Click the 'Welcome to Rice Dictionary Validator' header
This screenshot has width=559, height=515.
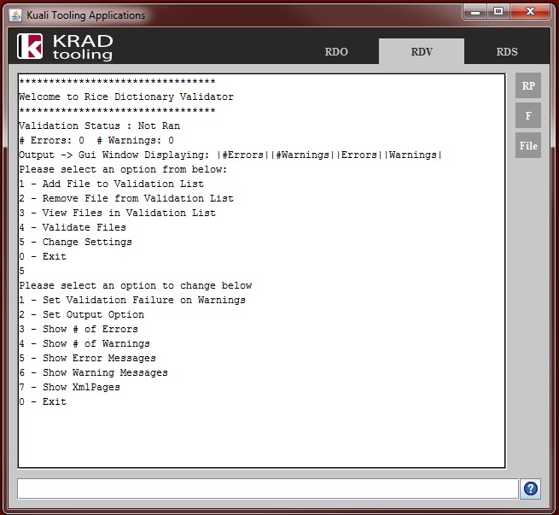click(x=126, y=97)
